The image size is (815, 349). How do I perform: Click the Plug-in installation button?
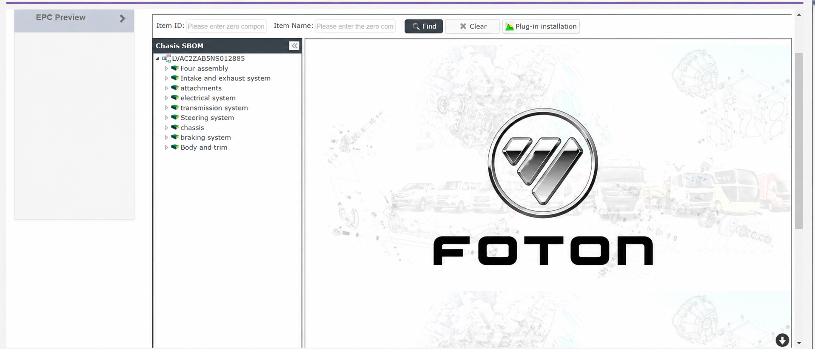tap(541, 26)
